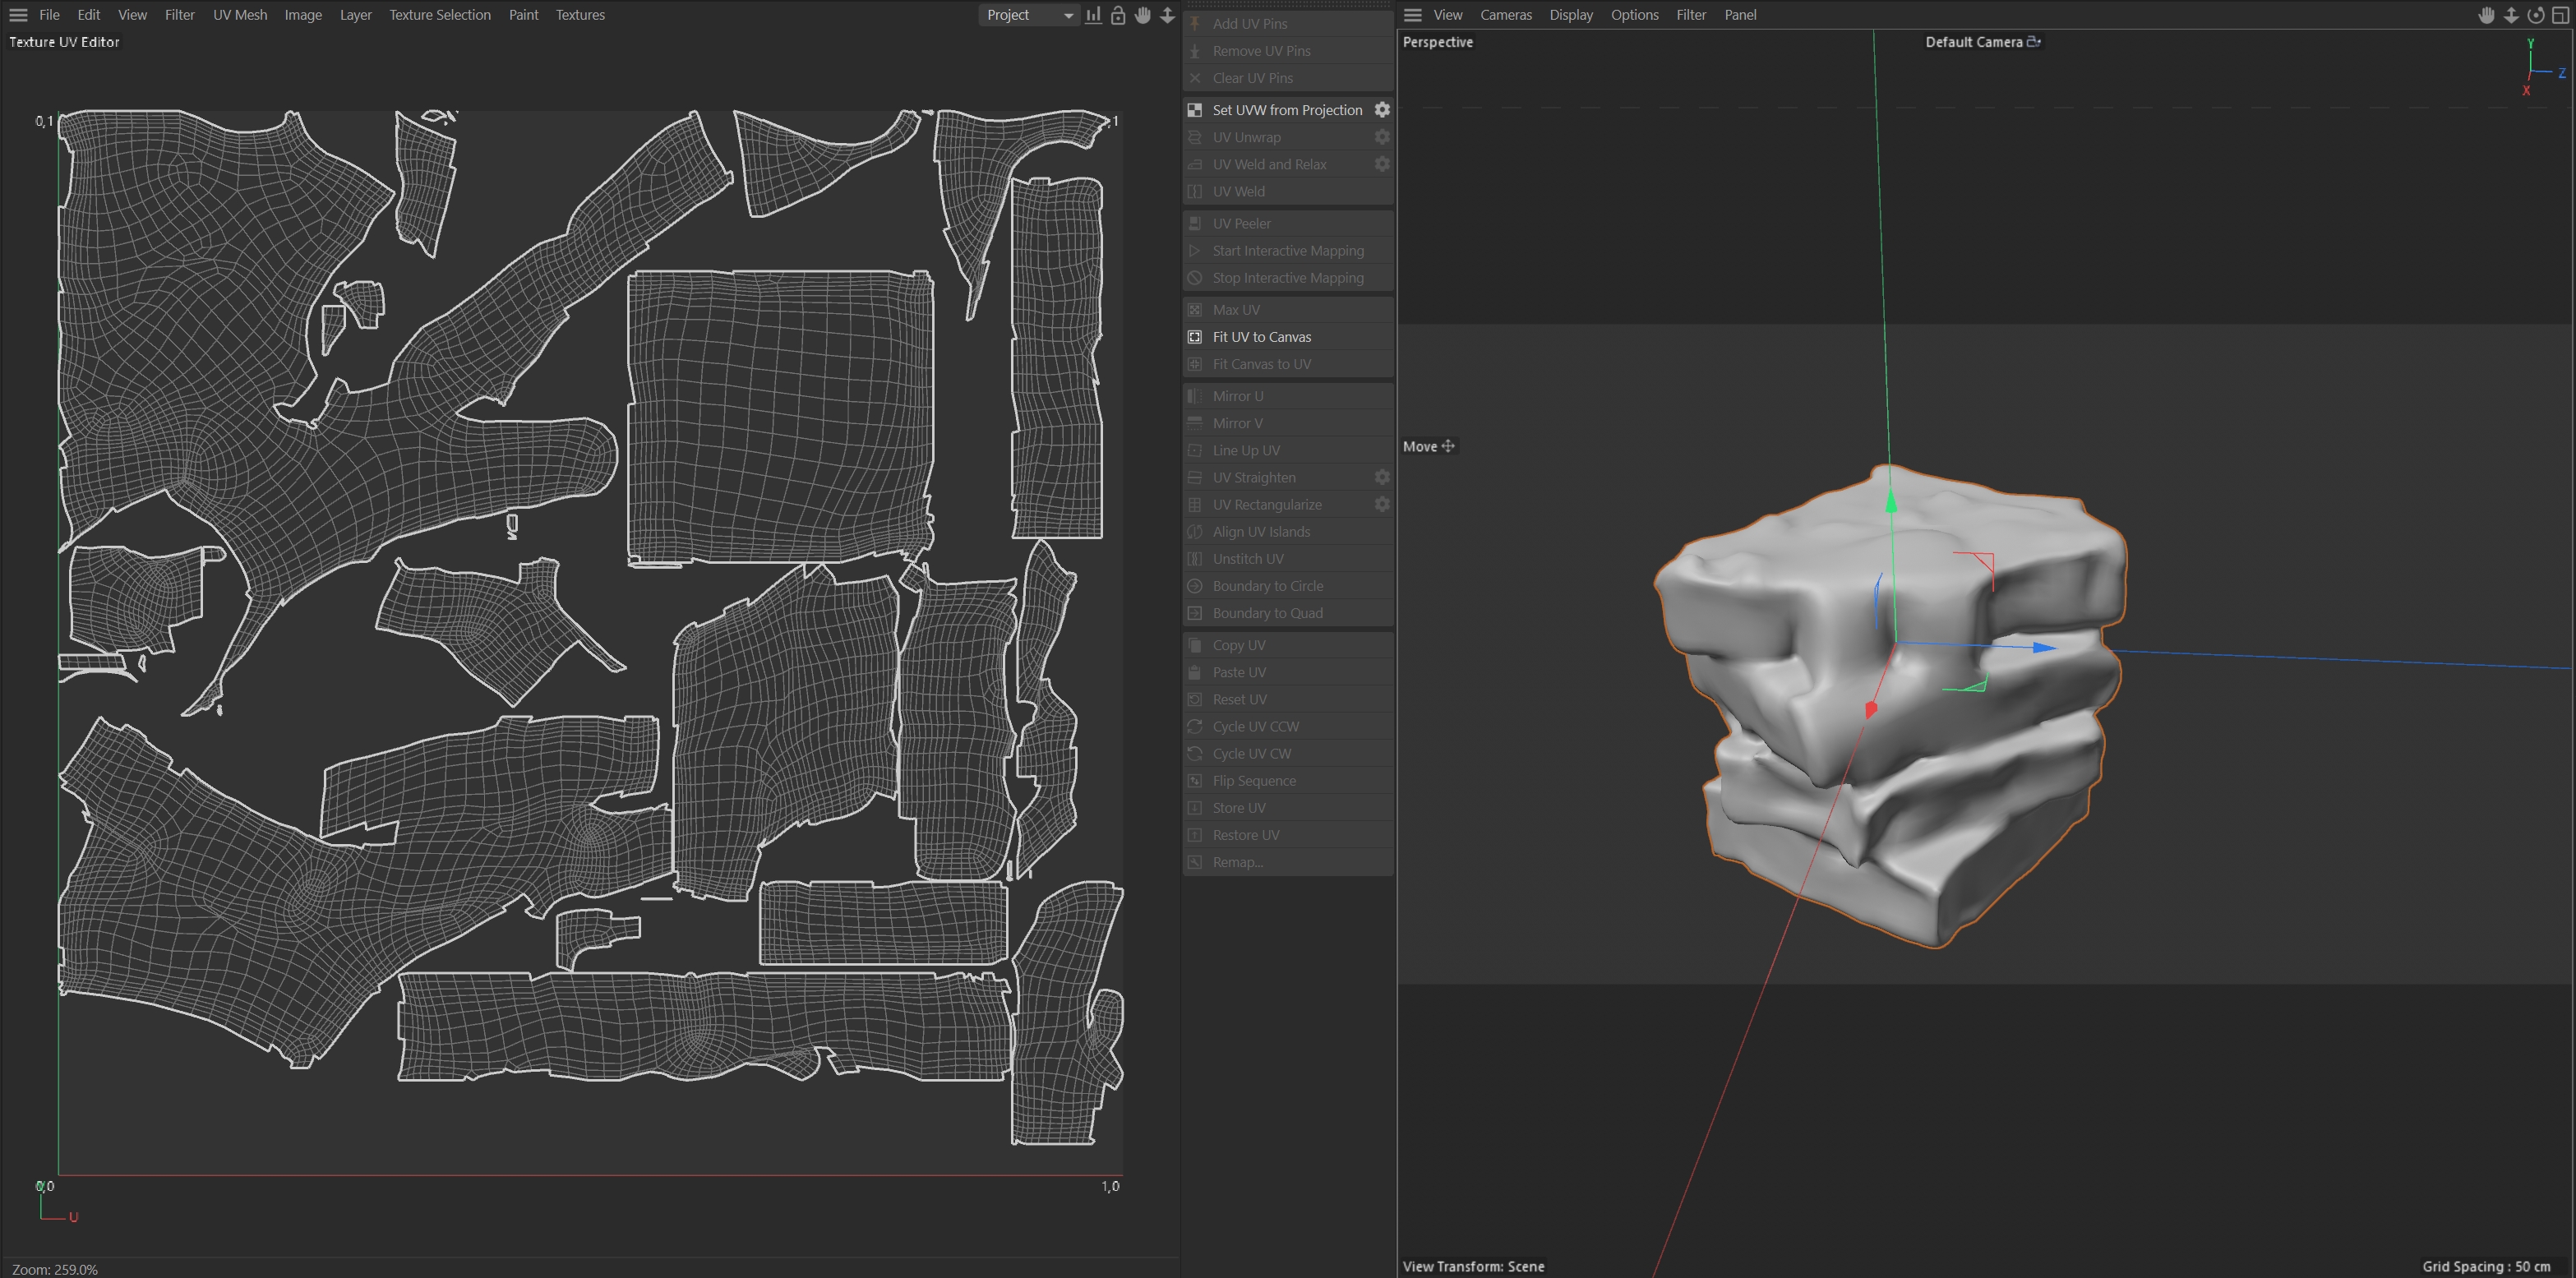This screenshot has height=1278, width=2576.
Task: Open Set UVW from Projection settings gear
Action: click(x=1382, y=110)
